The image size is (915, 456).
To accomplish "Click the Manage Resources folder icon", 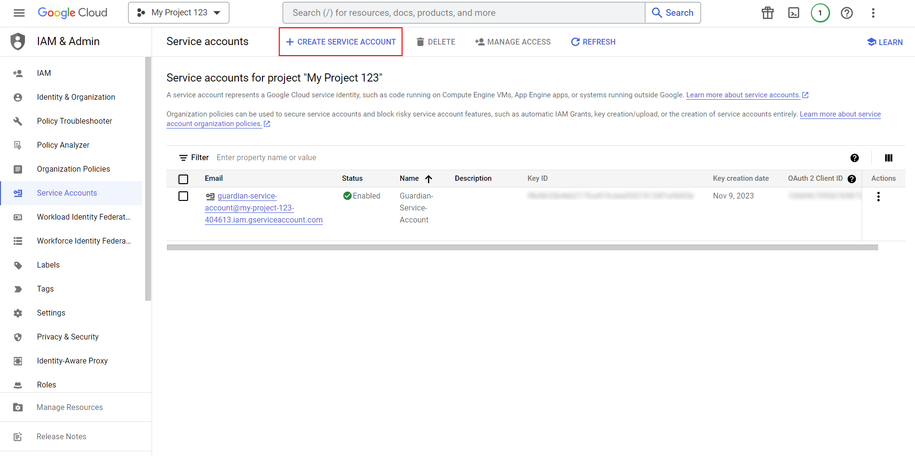I will [18, 408].
